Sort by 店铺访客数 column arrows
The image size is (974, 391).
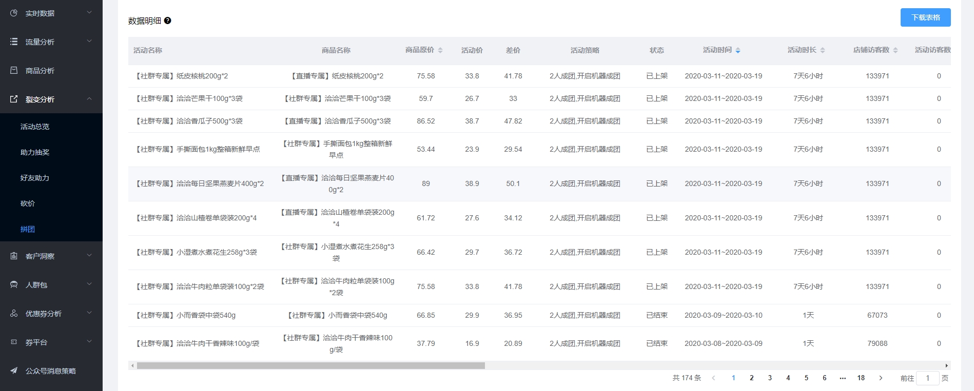[895, 50]
